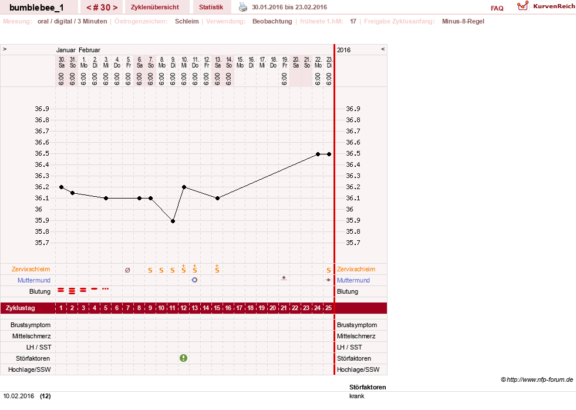Click the date header 13. Sa
This screenshot has height=410, width=576.
(x=217, y=62)
